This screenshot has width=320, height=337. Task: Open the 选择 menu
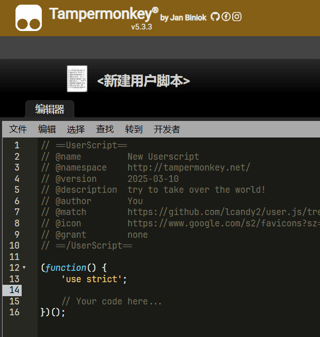click(x=76, y=129)
